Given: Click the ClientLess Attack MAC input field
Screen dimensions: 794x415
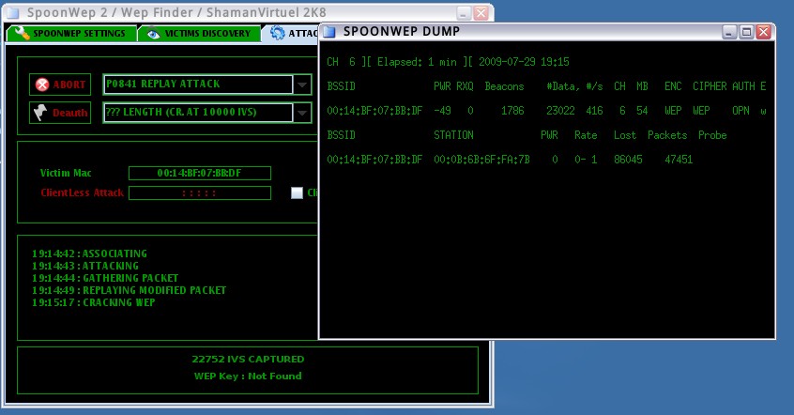Looking at the screenshot, I should coord(200,193).
